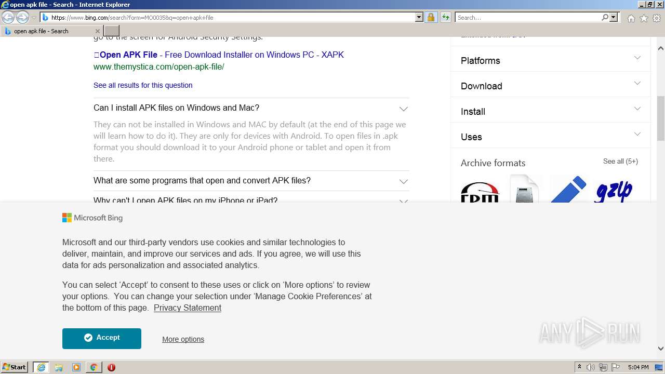Image resolution: width=665 pixels, height=374 pixels.
Task: Open the Home icon in IE toolbar
Action: point(631,18)
